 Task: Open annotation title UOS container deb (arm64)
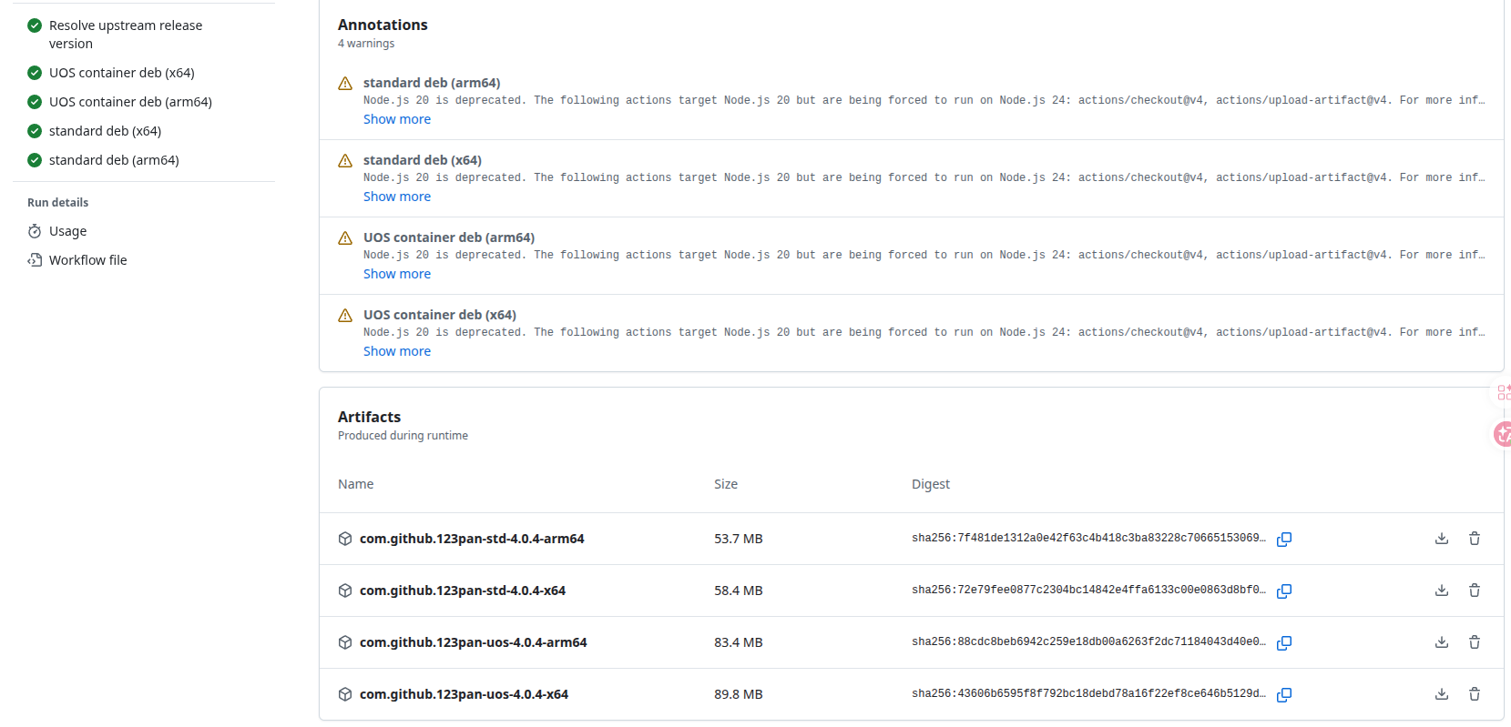click(x=449, y=237)
